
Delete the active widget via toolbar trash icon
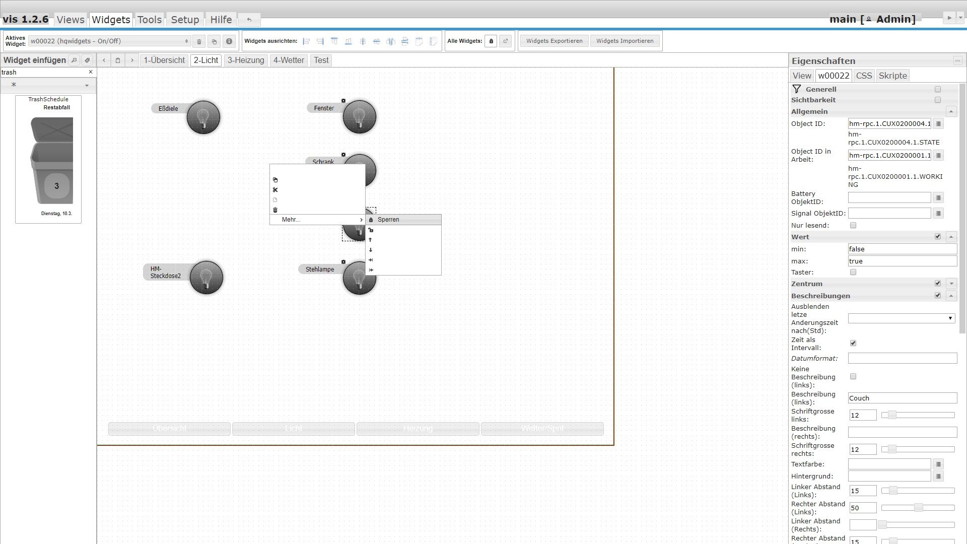coord(199,41)
